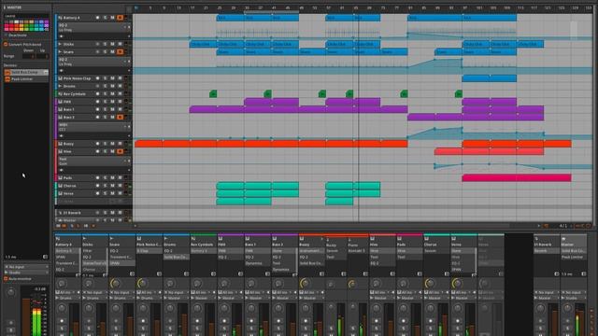Arm record on Hive mixer channel

click(376, 321)
